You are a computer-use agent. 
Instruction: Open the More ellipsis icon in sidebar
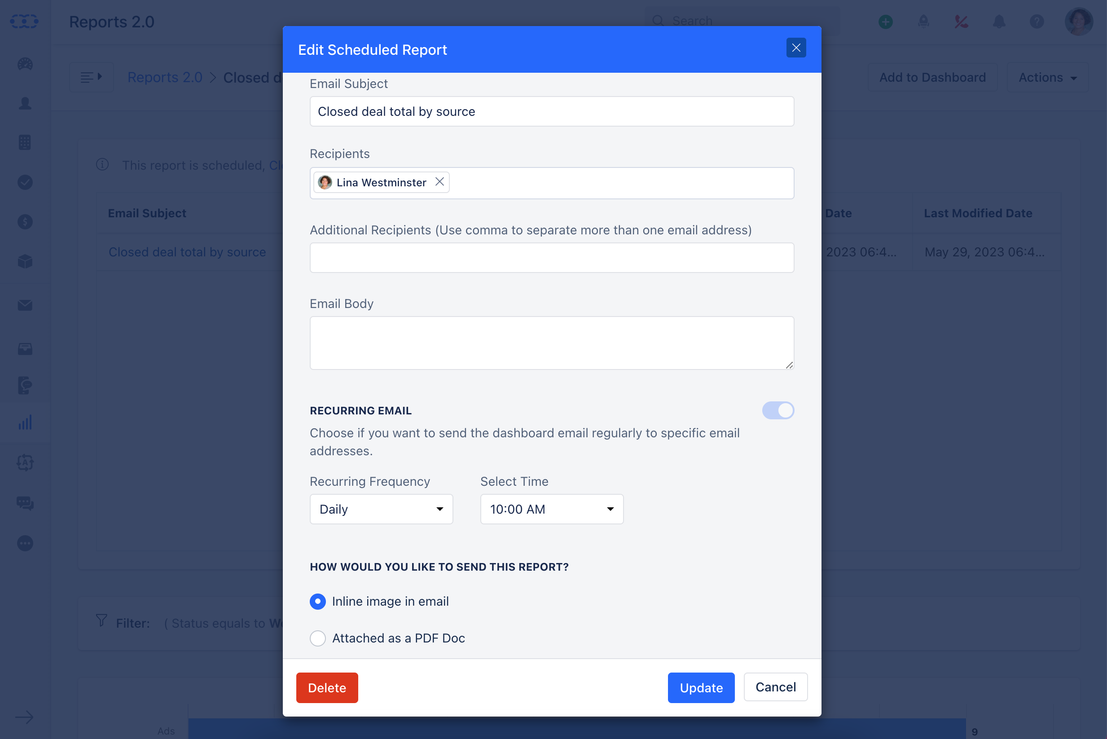[25, 543]
